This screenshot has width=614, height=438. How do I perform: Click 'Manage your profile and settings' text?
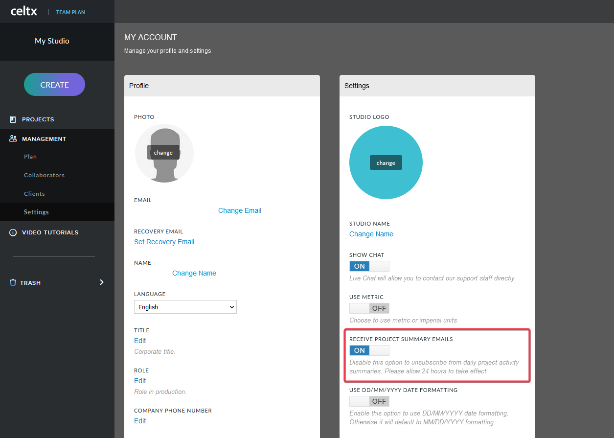coord(168,51)
